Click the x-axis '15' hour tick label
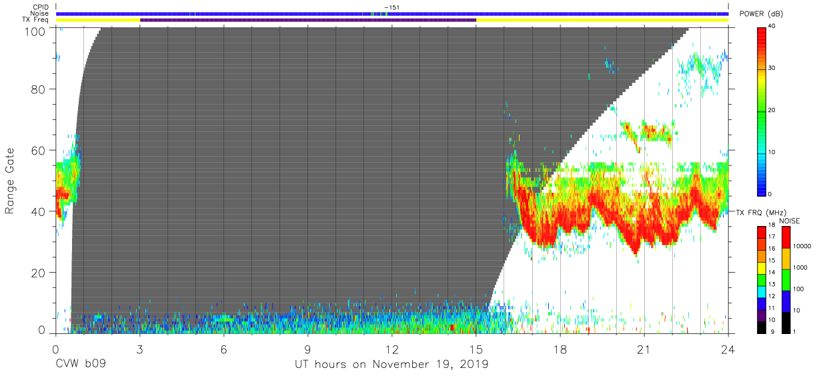This screenshot has height=378, width=819. coord(476,349)
